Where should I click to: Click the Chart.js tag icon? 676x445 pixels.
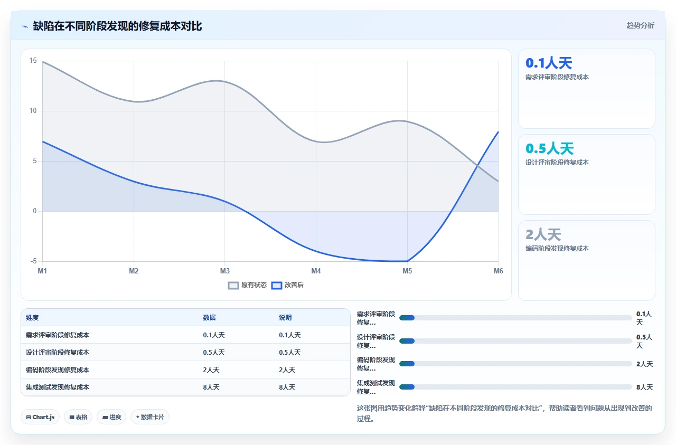click(x=29, y=417)
